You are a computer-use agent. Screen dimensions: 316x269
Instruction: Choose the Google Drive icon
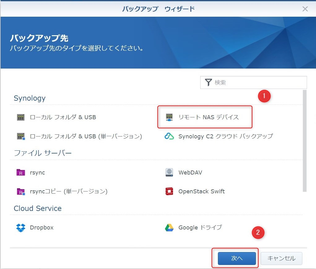point(169,228)
